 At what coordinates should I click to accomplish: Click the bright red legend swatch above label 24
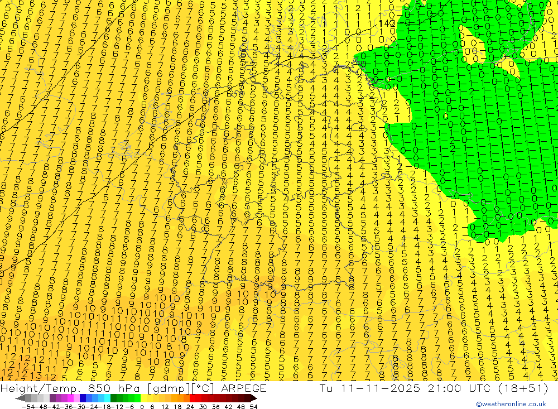coord(193,398)
